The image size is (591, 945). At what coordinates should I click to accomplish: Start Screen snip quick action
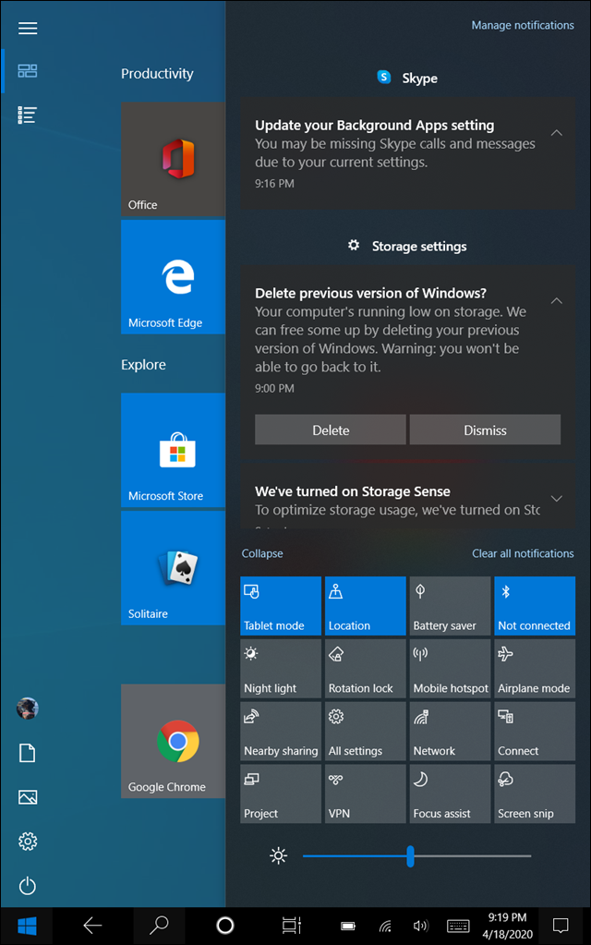[x=535, y=794]
